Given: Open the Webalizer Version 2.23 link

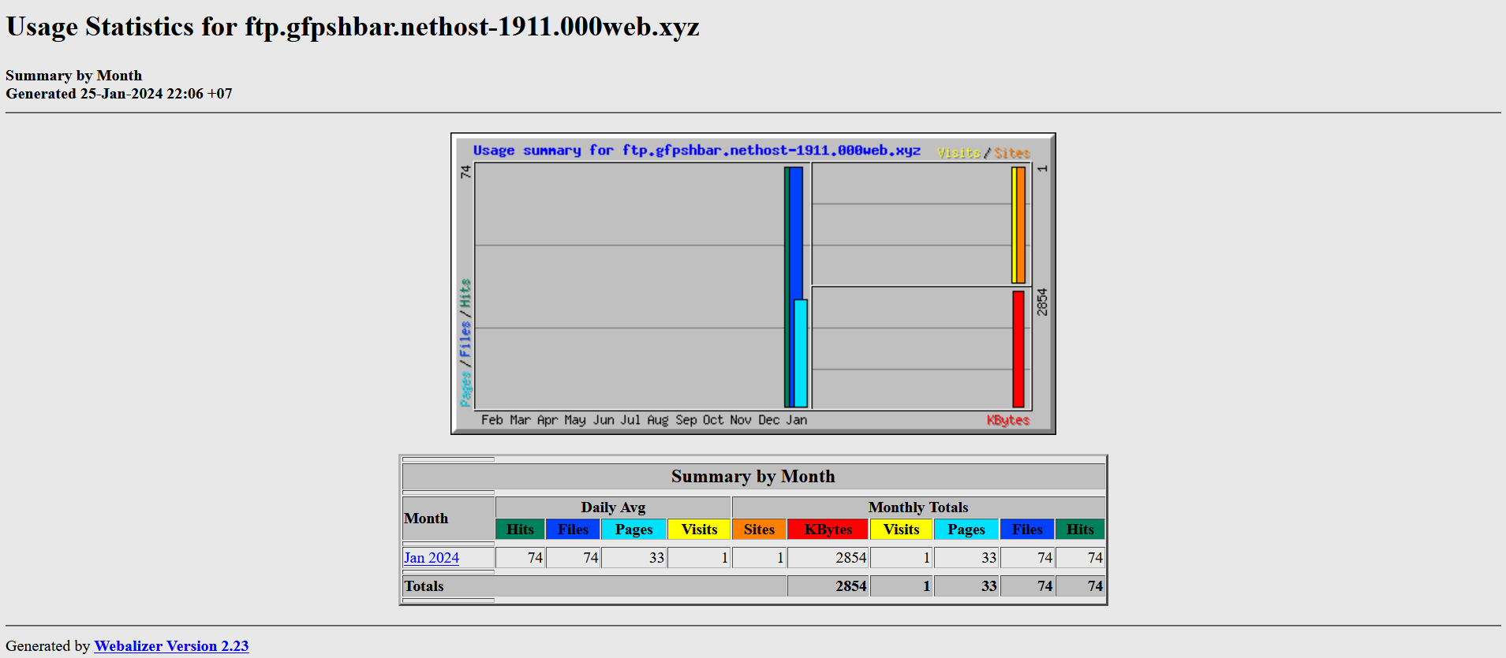Looking at the screenshot, I should 171,646.
